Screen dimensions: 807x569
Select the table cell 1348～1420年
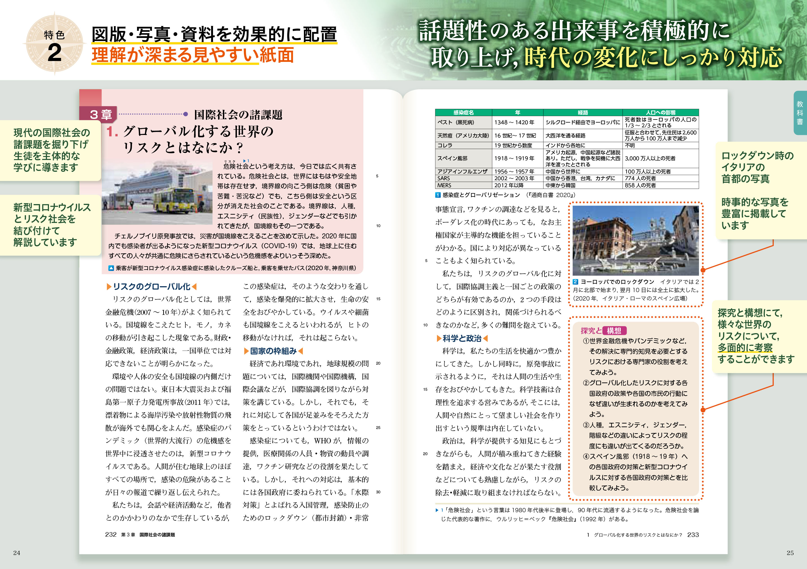(x=518, y=122)
